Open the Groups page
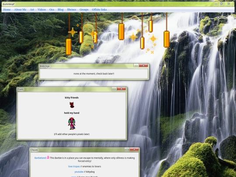236x177 pixels. [x=84, y=10]
